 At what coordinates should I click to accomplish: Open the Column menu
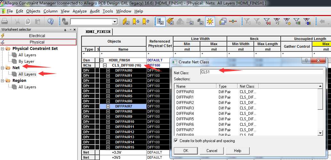tap(51, 11)
